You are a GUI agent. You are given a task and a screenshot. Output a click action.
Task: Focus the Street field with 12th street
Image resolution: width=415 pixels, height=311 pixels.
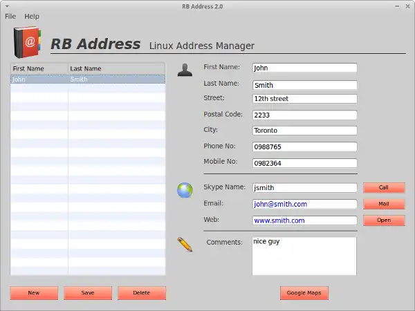(304, 99)
